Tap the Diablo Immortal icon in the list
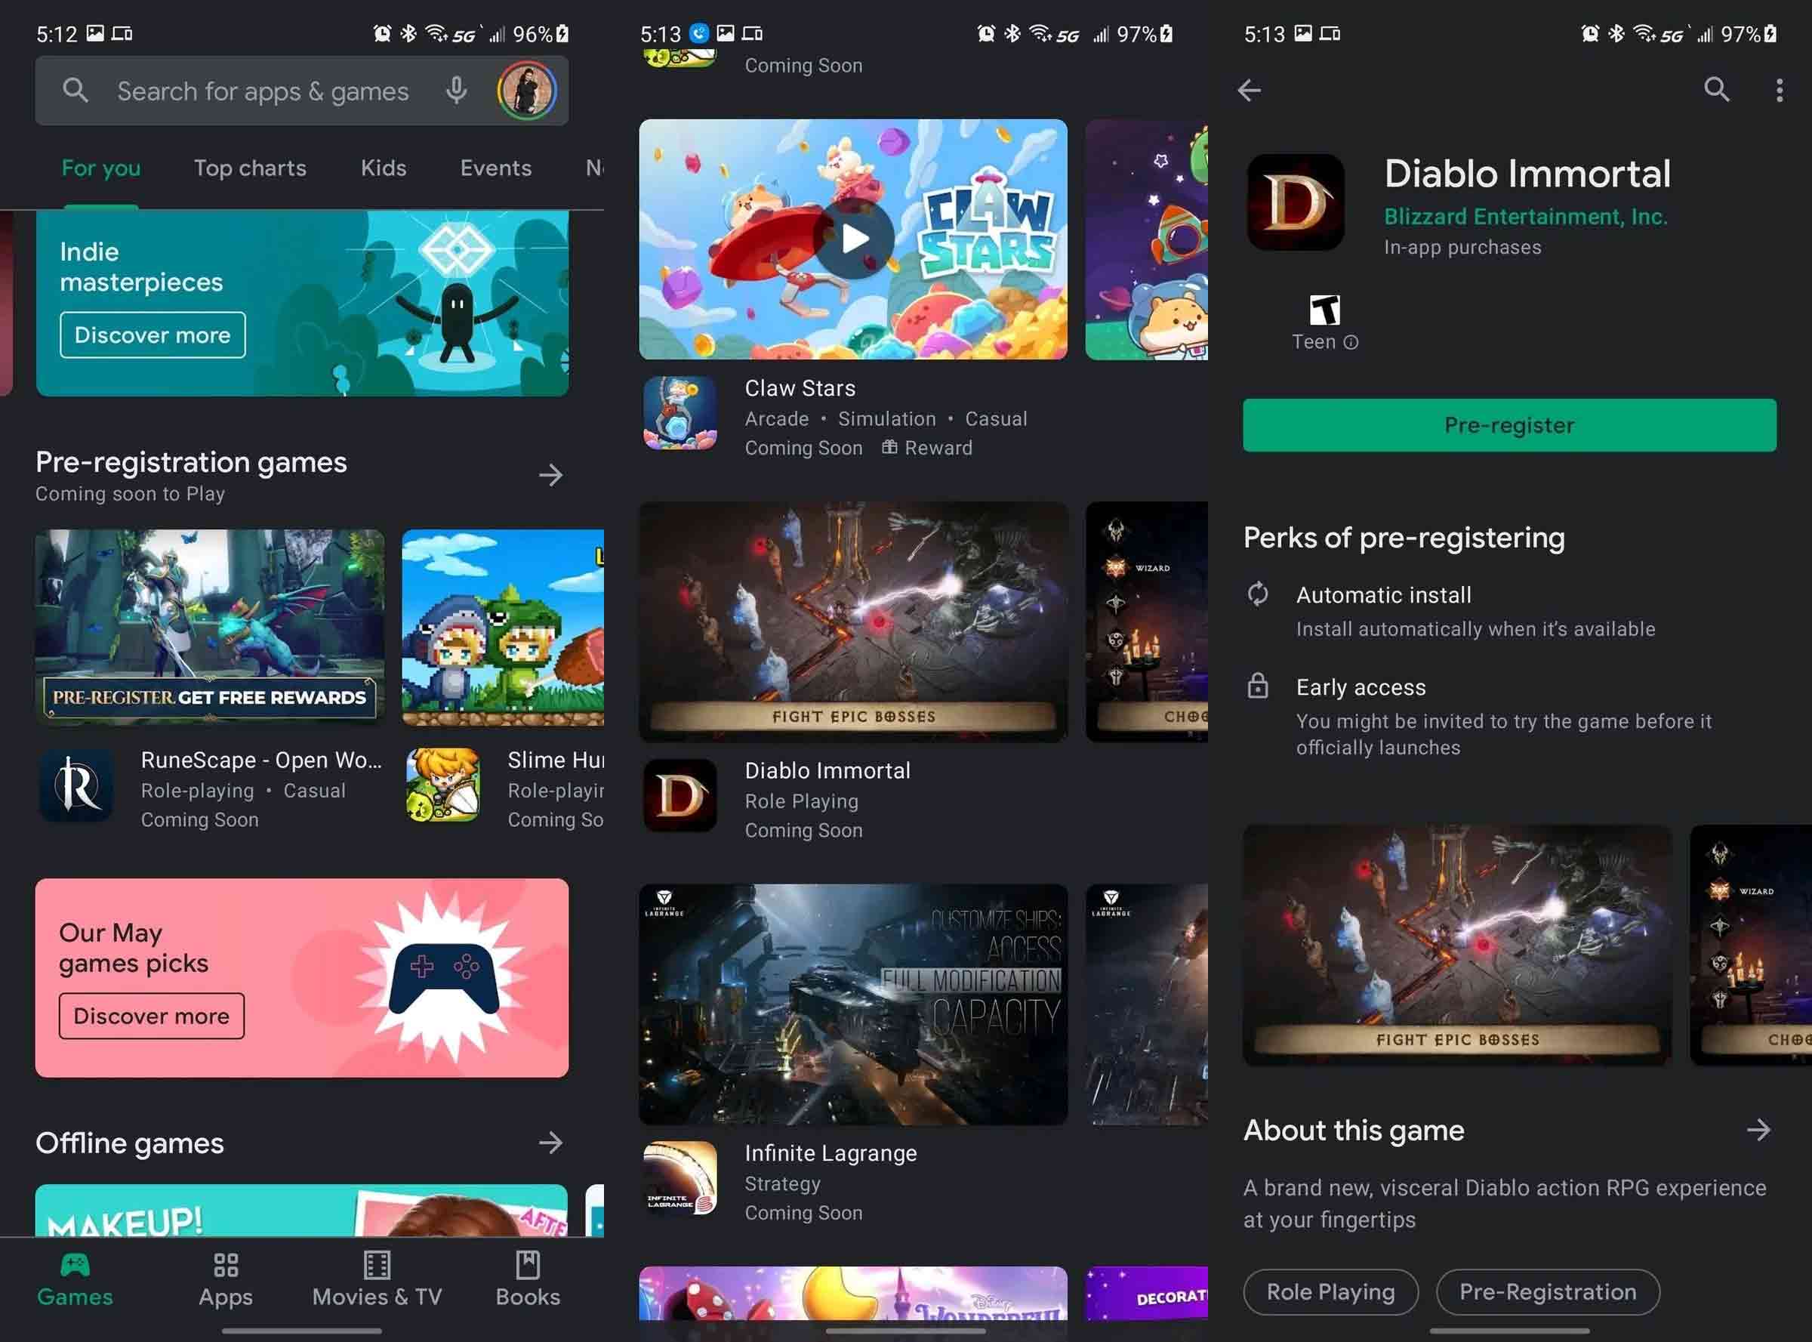1812x1342 pixels. [679, 796]
